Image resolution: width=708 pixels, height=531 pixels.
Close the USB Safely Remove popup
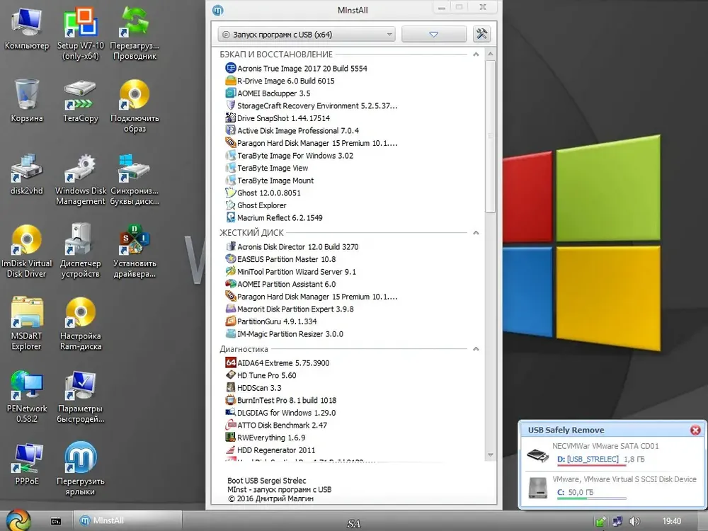pos(695,430)
